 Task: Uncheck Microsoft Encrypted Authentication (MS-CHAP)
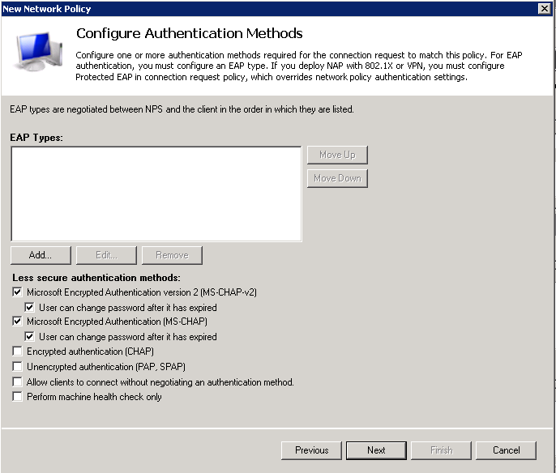point(17,321)
